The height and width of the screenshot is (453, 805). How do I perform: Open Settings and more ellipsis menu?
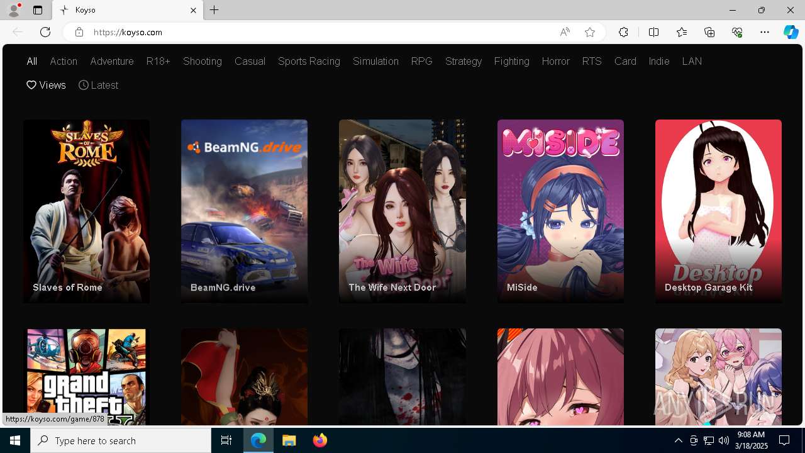click(765, 32)
